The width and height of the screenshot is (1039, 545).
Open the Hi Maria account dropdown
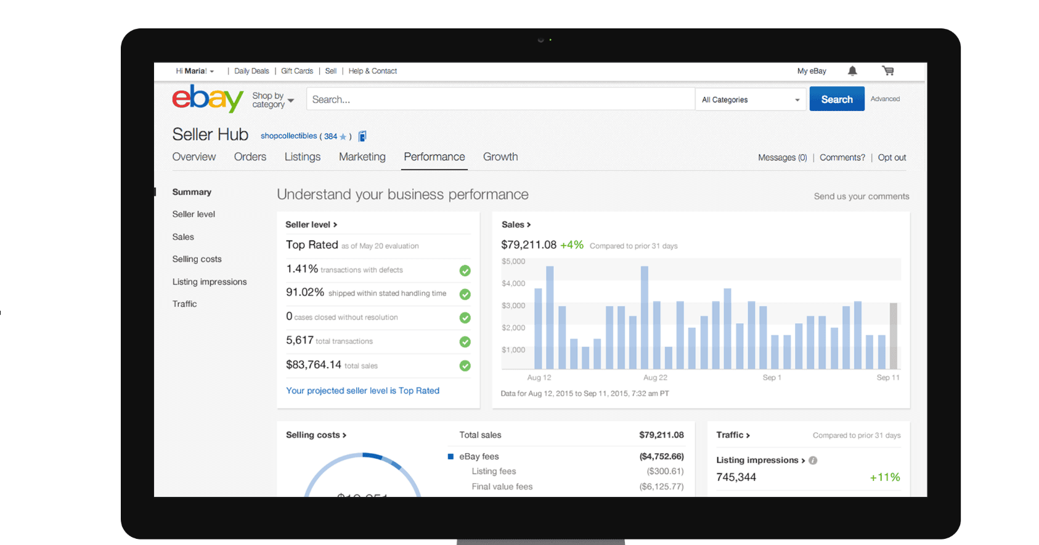point(195,71)
